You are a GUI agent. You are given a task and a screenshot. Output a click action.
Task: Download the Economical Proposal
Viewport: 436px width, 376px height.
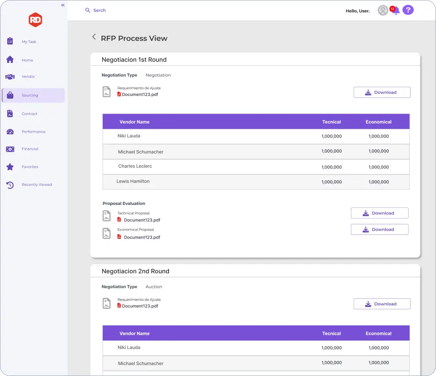pyautogui.click(x=379, y=229)
